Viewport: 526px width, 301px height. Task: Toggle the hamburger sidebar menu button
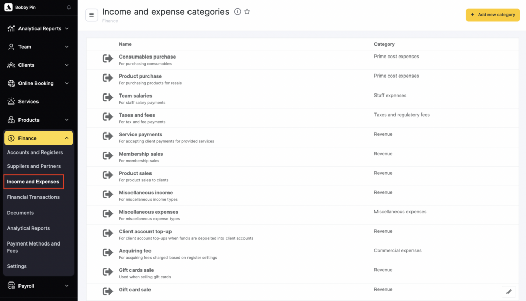pyautogui.click(x=91, y=15)
